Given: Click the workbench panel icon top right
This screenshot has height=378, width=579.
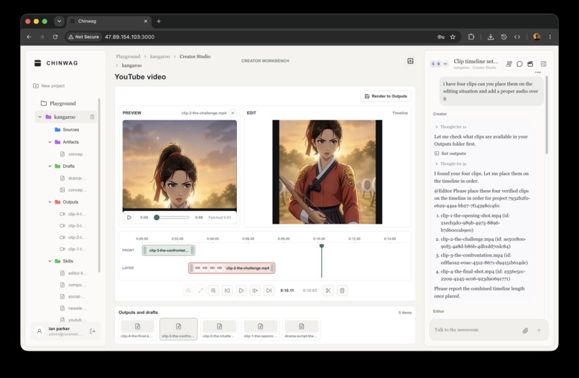Looking at the screenshot, I should 410,61.
